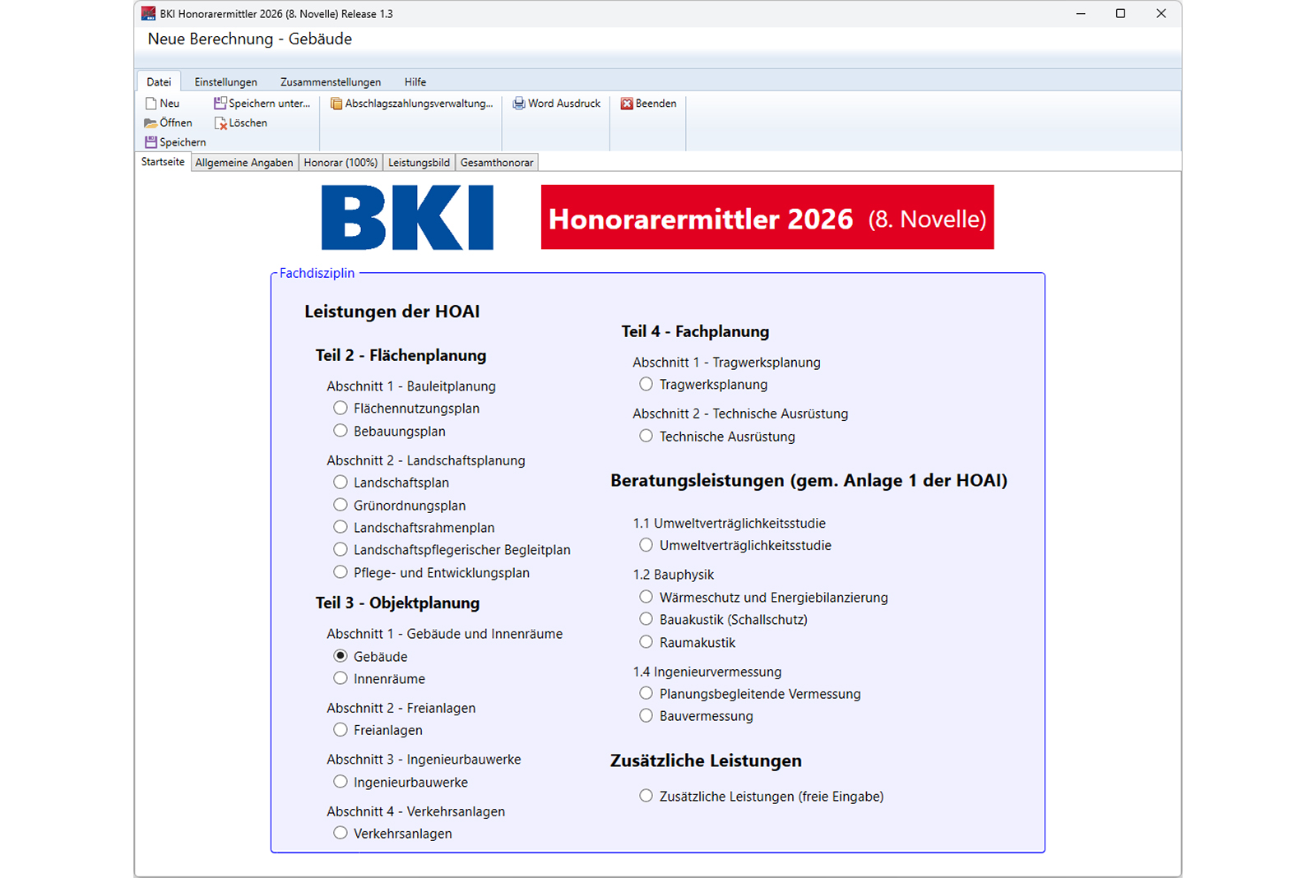Click the Neu button label
The image size is (1316, 878).
(x=169, y=104)
